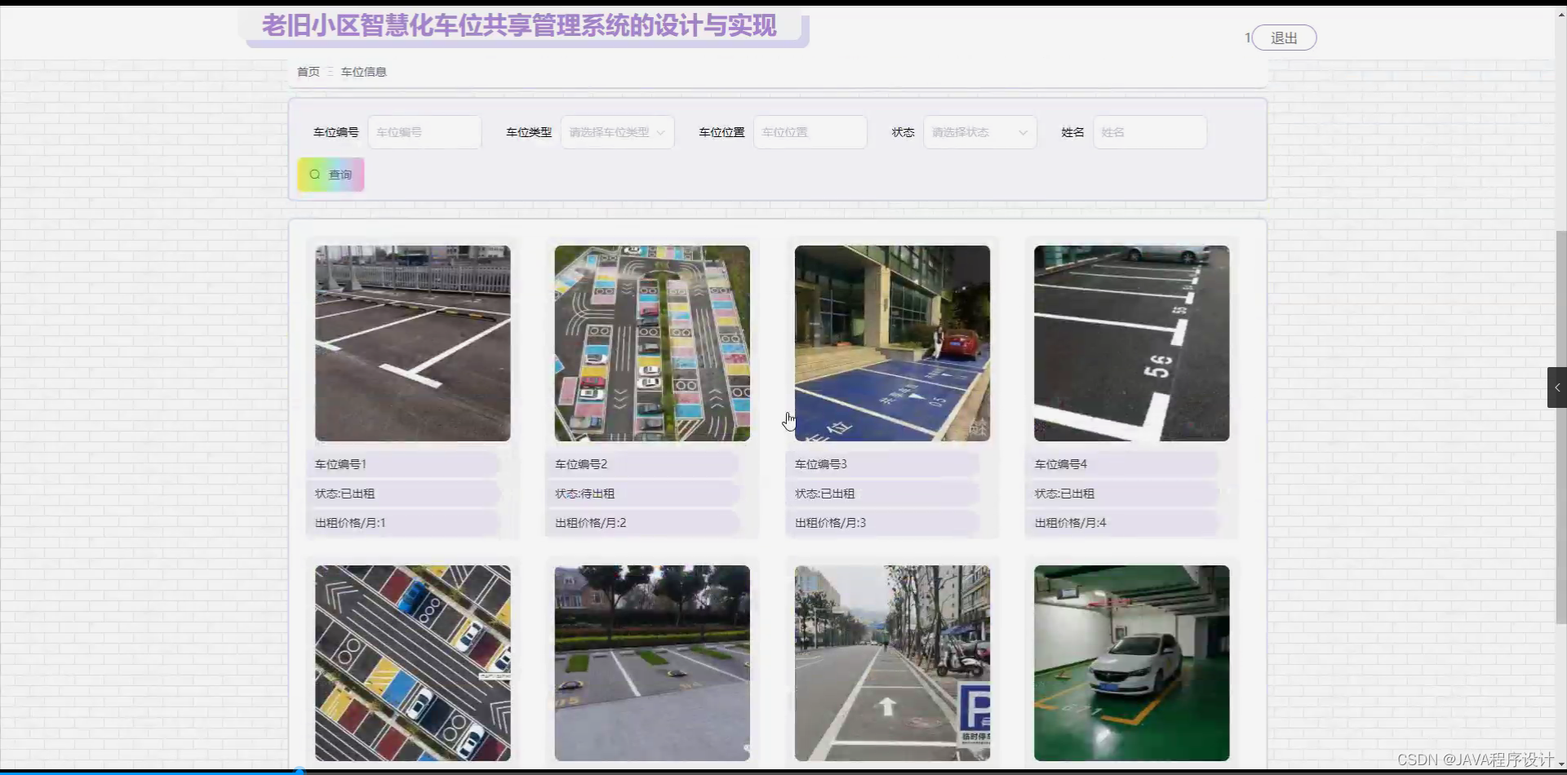Click the 车位编号4 label

coord(1061,464)
